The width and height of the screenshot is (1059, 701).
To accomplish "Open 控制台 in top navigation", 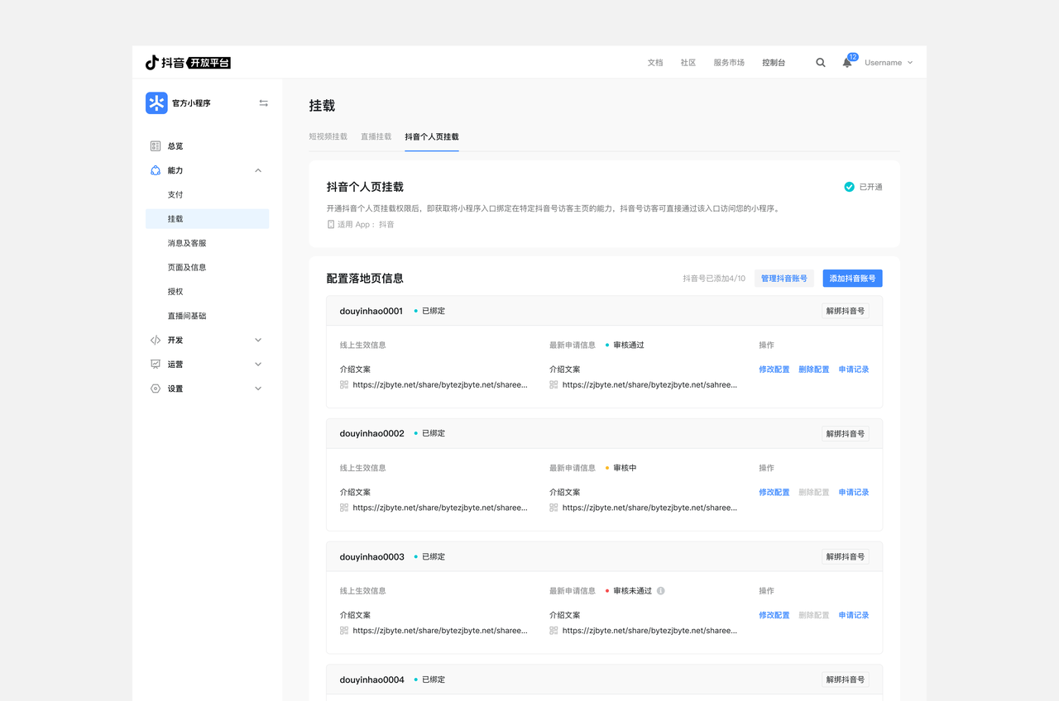I will [774, 63].
